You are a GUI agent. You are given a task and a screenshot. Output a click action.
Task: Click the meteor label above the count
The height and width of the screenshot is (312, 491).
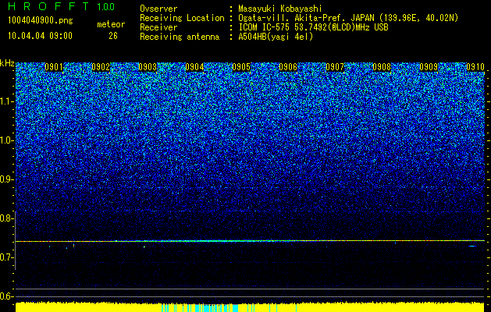(x=111, y=24)
